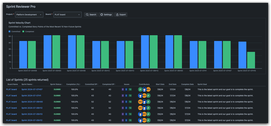271x126 pixels.
Task: Click the face avatar in Sprint 2024-07-05H13 row
Action: point(140,114)
